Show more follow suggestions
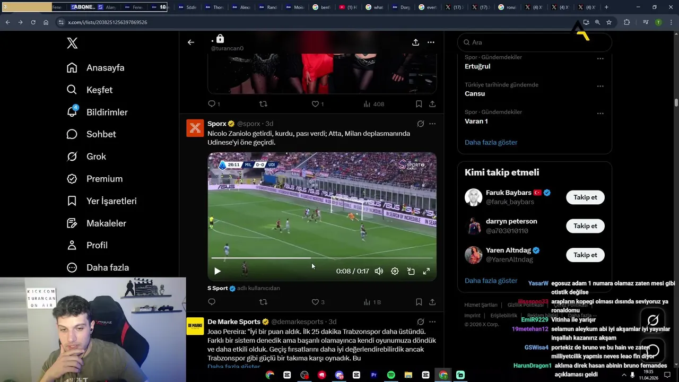 point(491,281)
